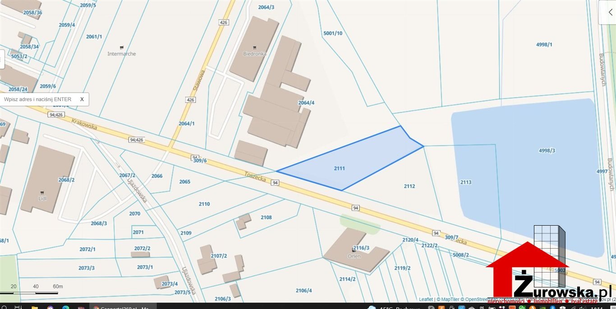The height and width of the screenshot is (309, 616).
Task: Open Task View from the taskbar
Action: pyautogui.click(x=18, y=307)
